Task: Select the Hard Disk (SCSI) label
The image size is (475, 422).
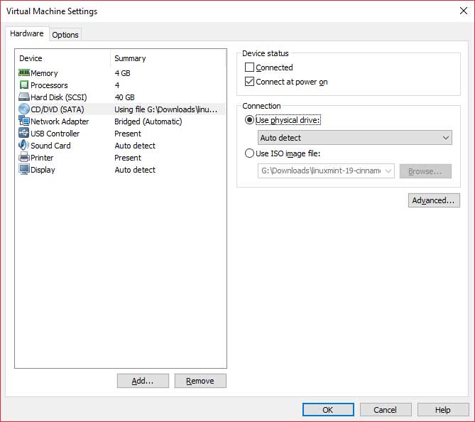Action: [59, 97]
